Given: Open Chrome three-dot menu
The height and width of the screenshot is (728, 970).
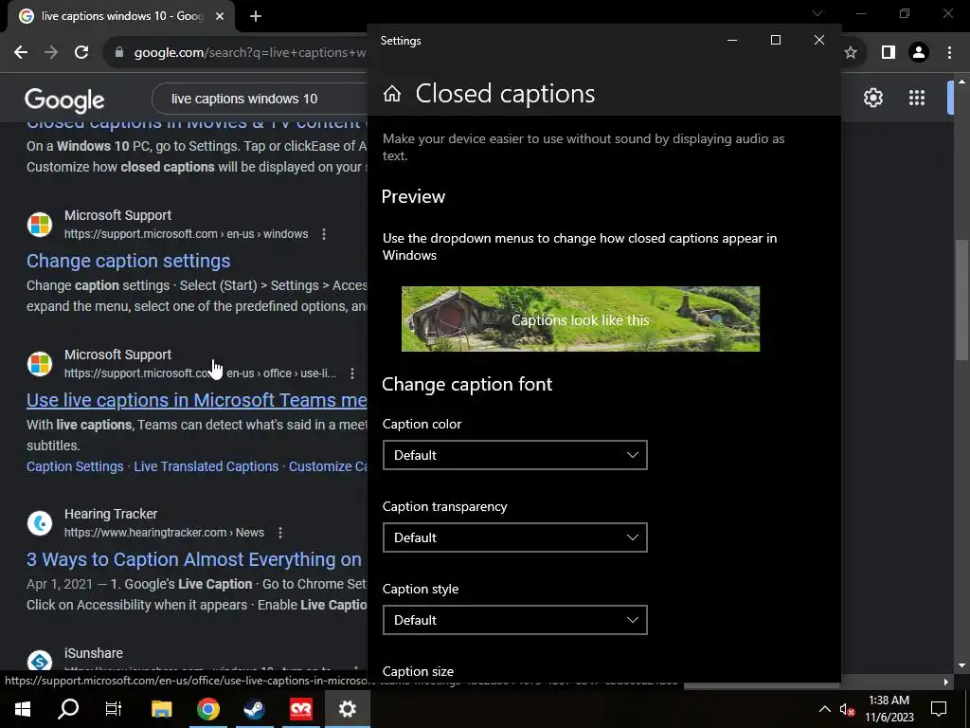Looking at the screenshot, I should click(949, 53).
